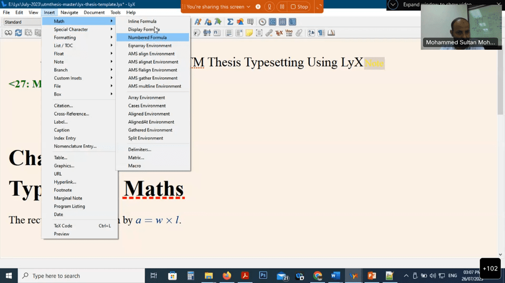The width and height of the screenshot is (505, 283).
Task: Pause screen sharing with the Zoom pause button
Action: click(282, 7)
